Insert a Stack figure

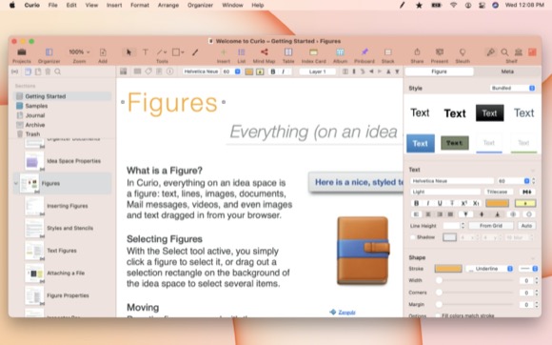click(388, 52)
